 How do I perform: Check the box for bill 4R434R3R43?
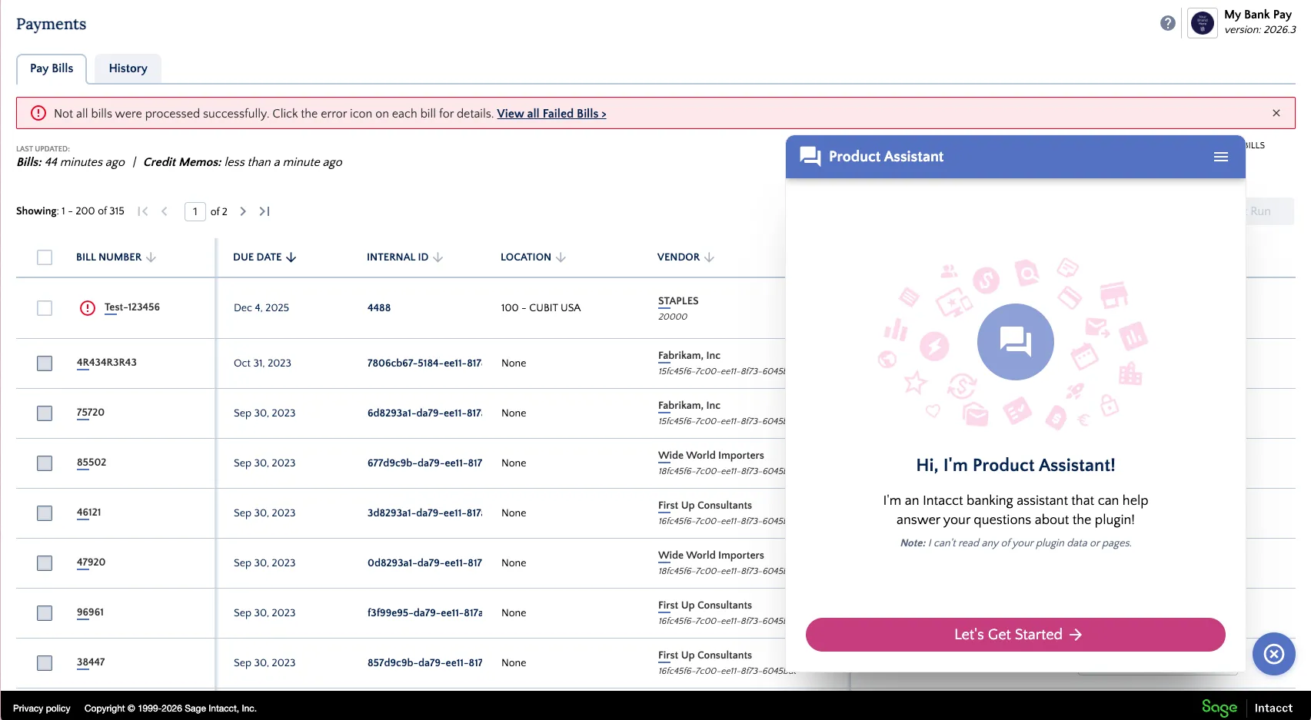tap(45, 363)
